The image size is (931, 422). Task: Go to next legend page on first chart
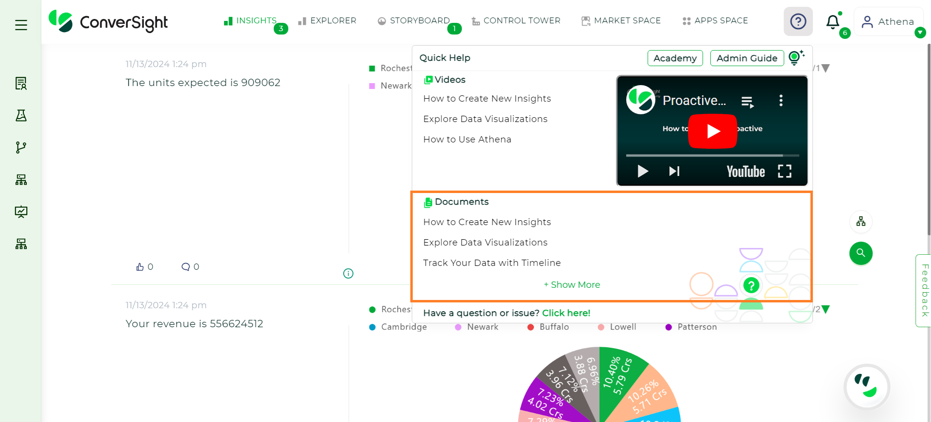[x=826, y=68]
